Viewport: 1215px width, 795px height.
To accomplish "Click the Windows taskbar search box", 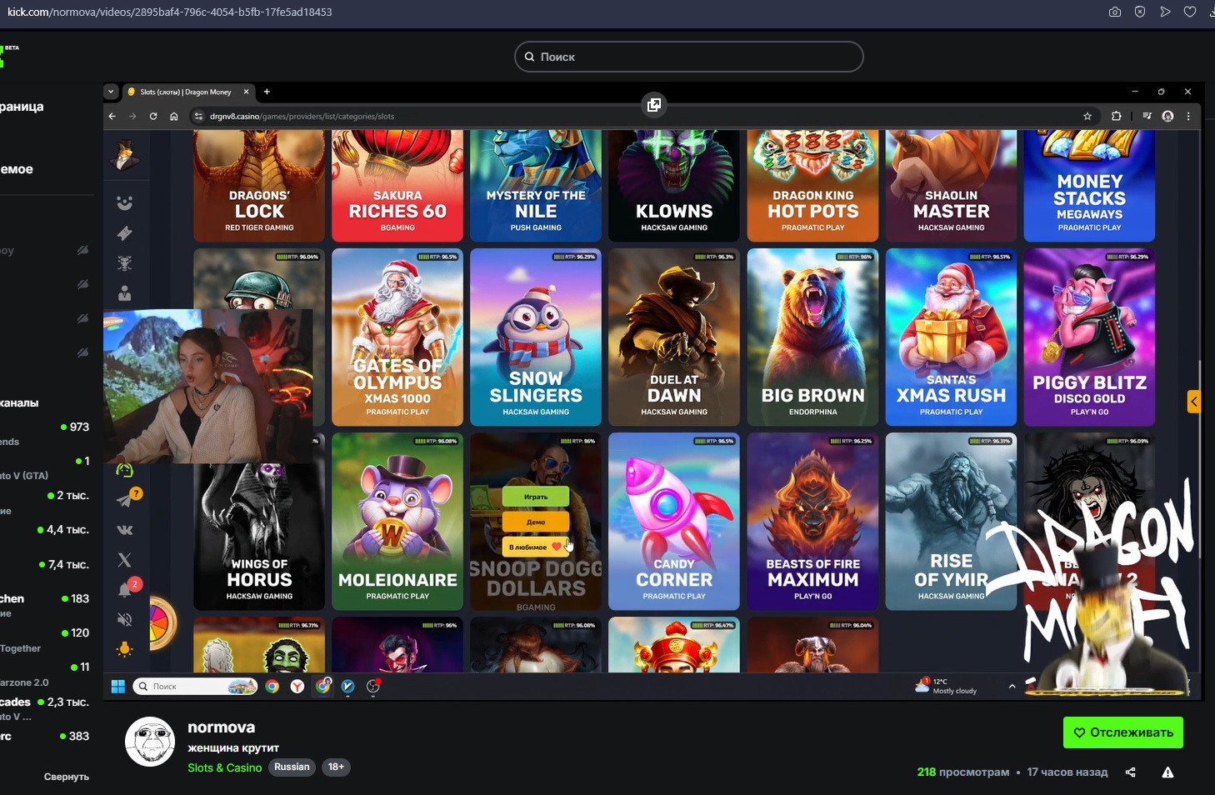I will click(195, 686).
